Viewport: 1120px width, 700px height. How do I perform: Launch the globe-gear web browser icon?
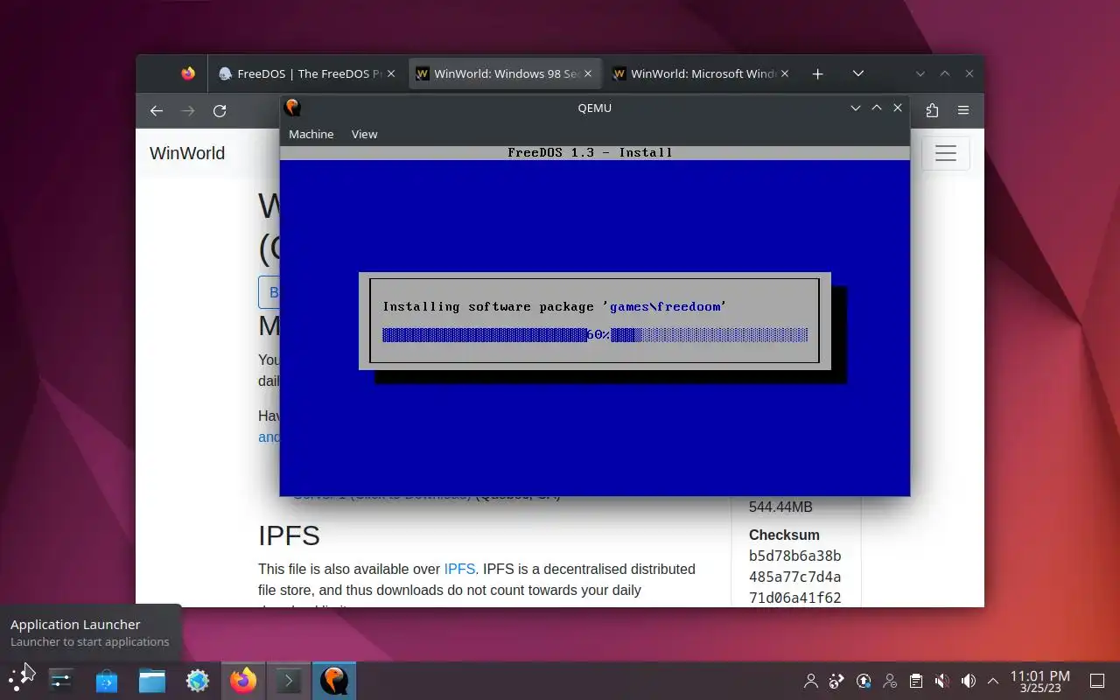[x=198, y=680]
